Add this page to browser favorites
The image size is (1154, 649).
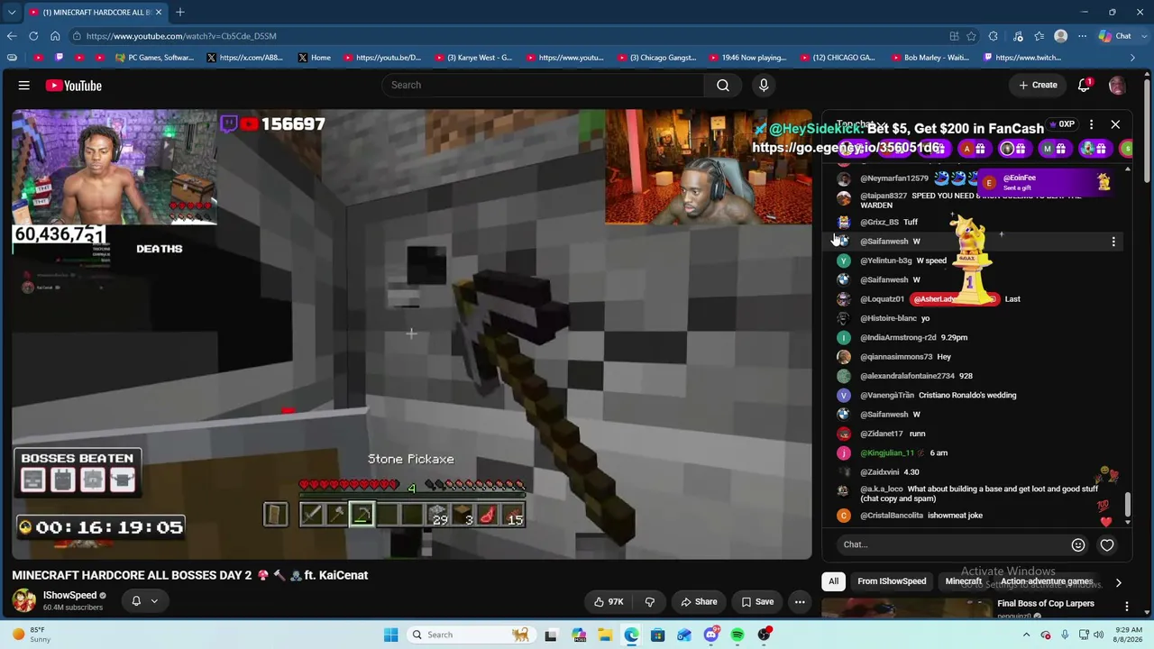(971, 36)
